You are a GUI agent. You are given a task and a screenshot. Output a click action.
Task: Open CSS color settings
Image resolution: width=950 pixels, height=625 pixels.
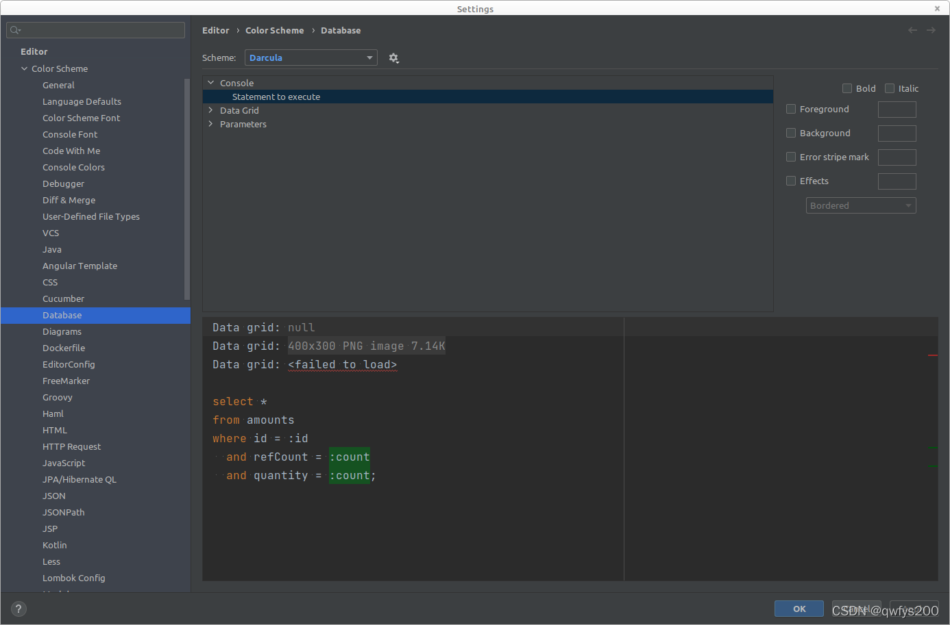pyautogui.click(x=50, y=282)
